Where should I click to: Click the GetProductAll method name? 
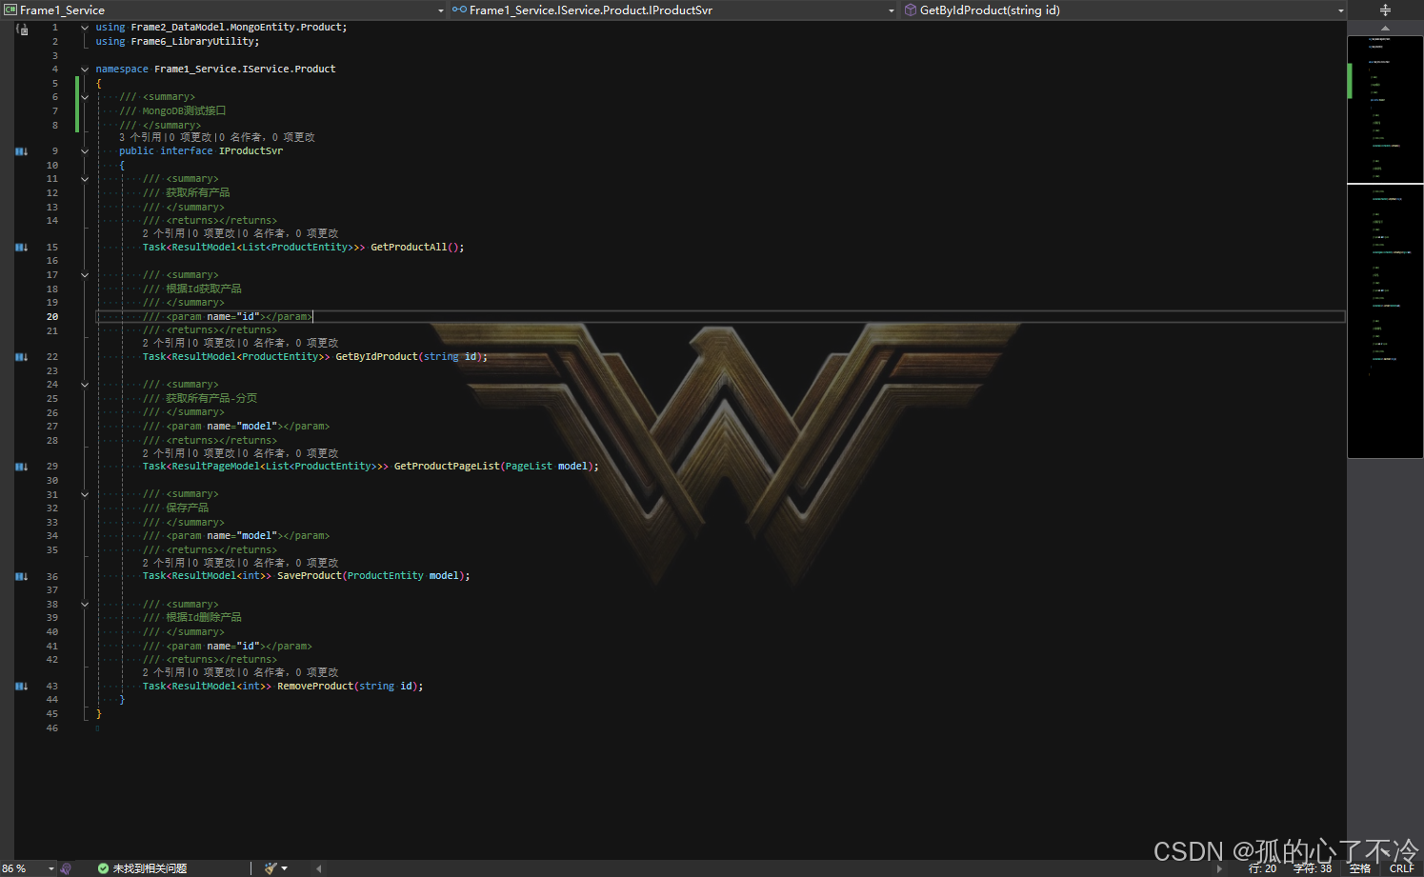pos(409,248)
